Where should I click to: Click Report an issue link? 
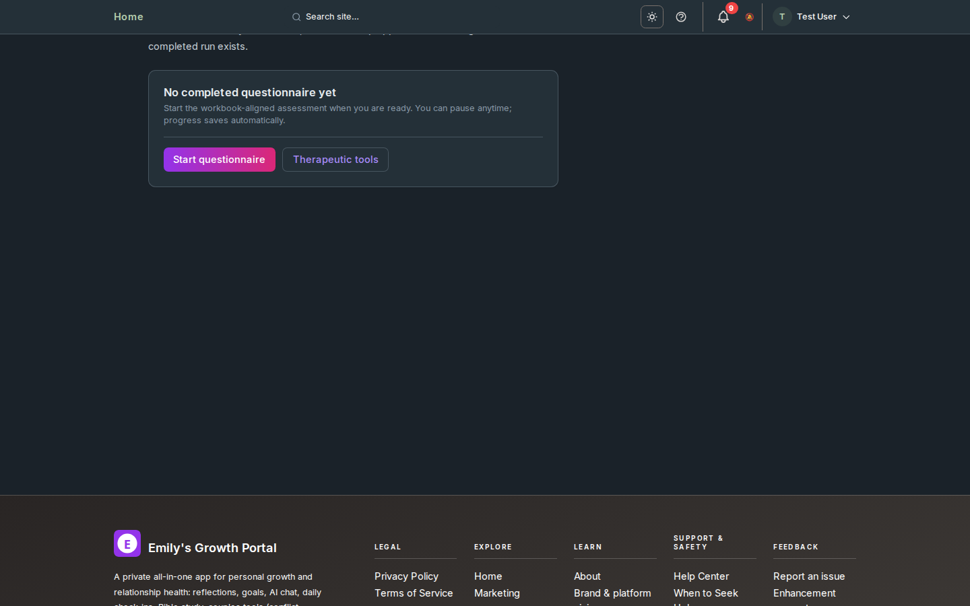808,576
